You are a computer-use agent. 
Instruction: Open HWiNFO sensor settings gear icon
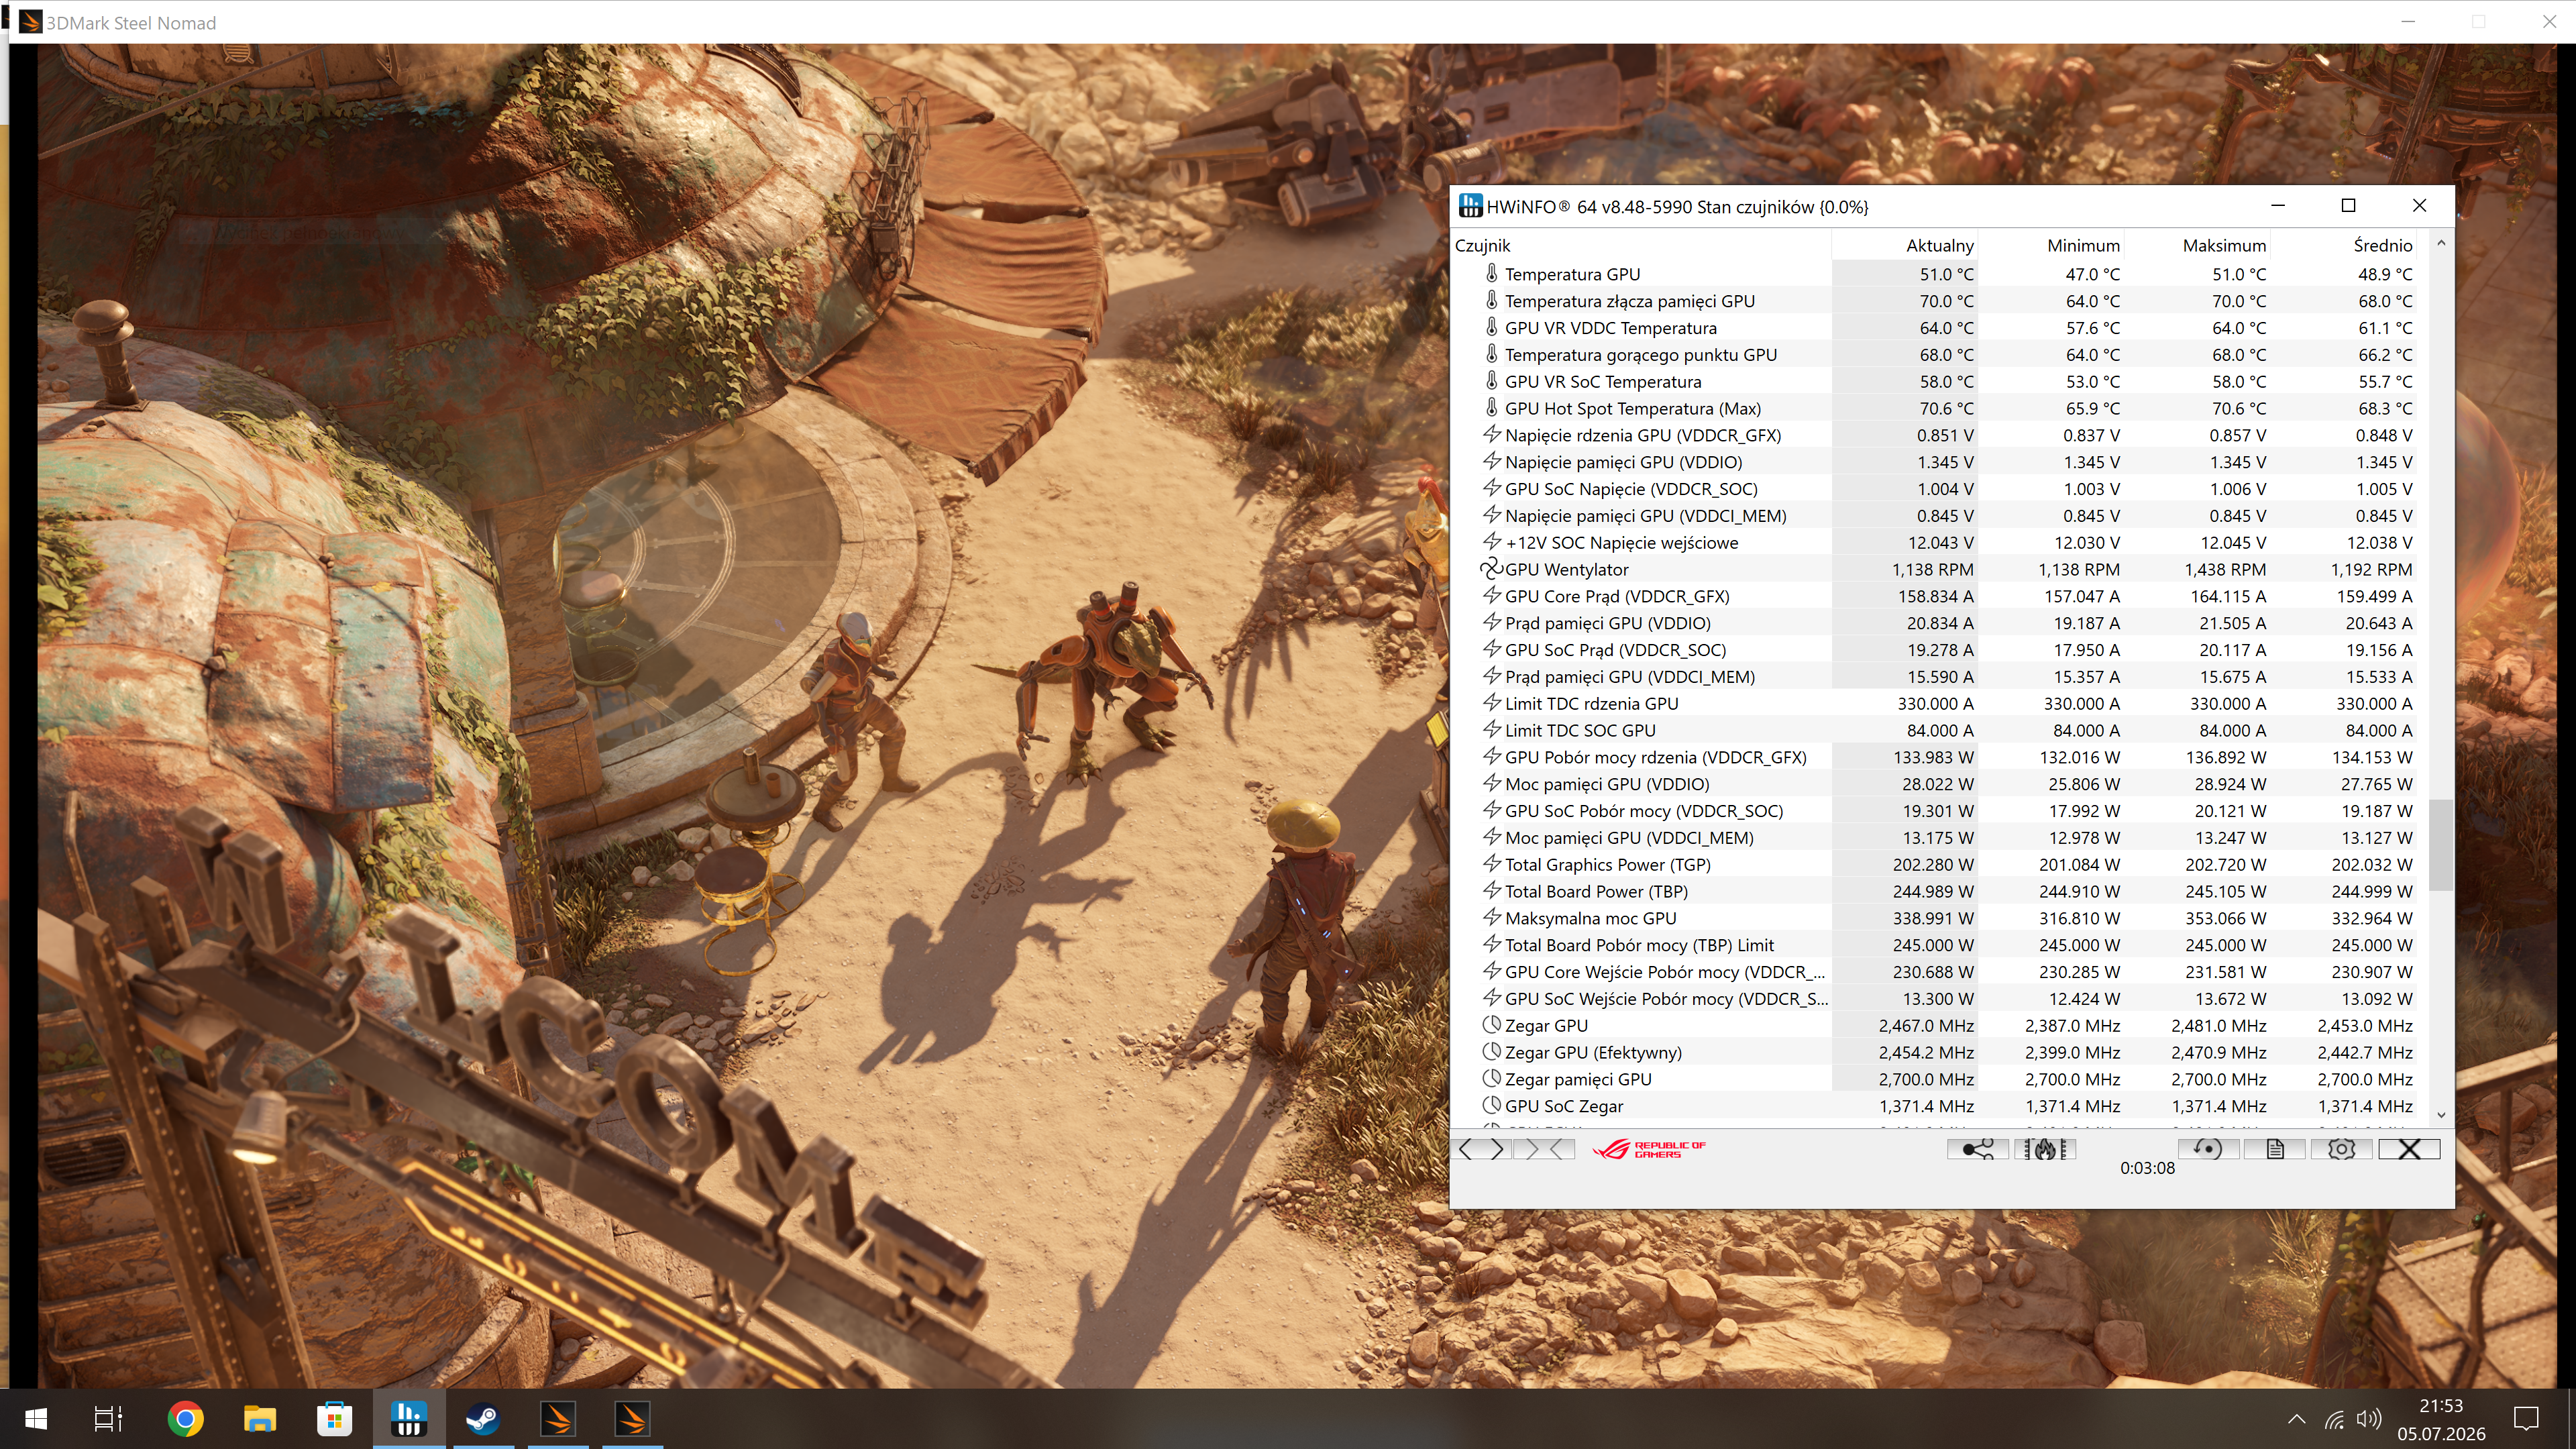[2341, 1149]
